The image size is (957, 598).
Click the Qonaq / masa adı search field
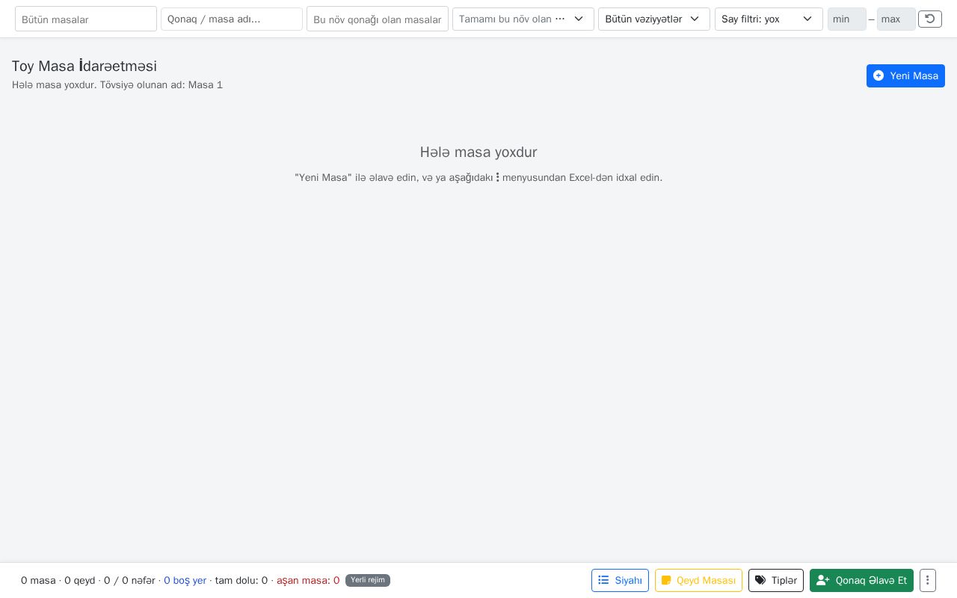pyautogui.click(x=232, y=19)
